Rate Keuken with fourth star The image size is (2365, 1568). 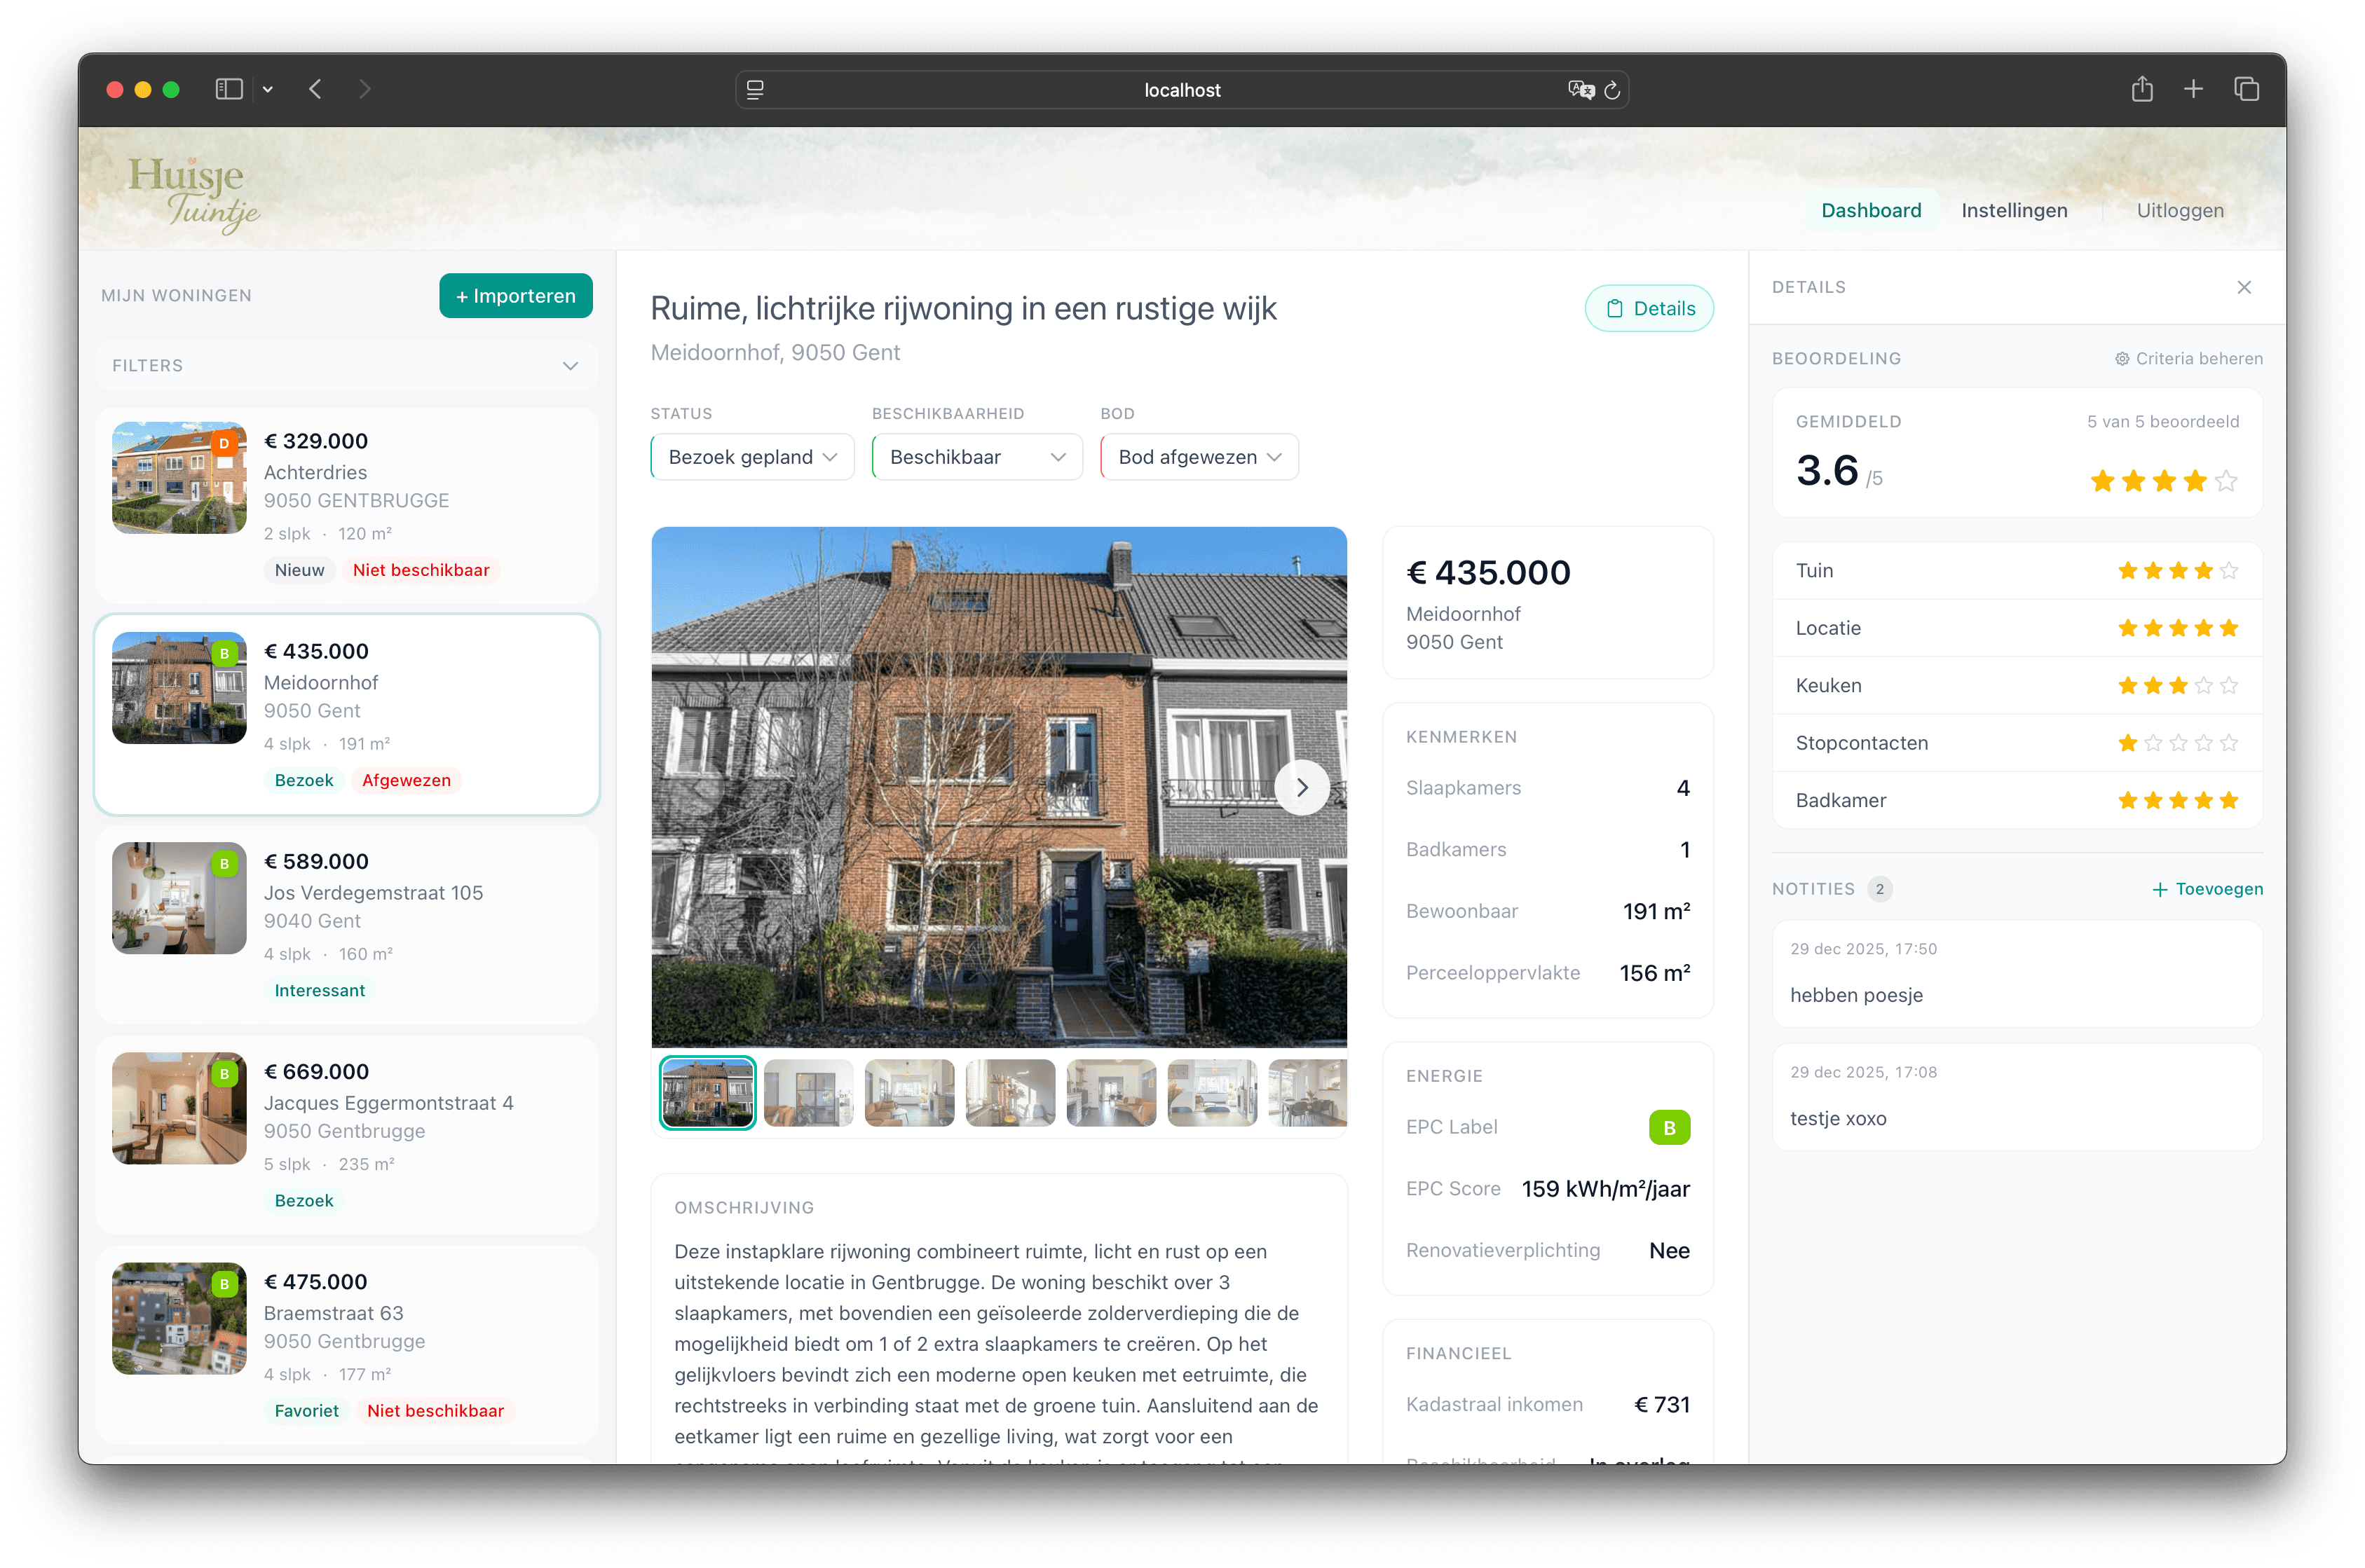coord(2203,686)
